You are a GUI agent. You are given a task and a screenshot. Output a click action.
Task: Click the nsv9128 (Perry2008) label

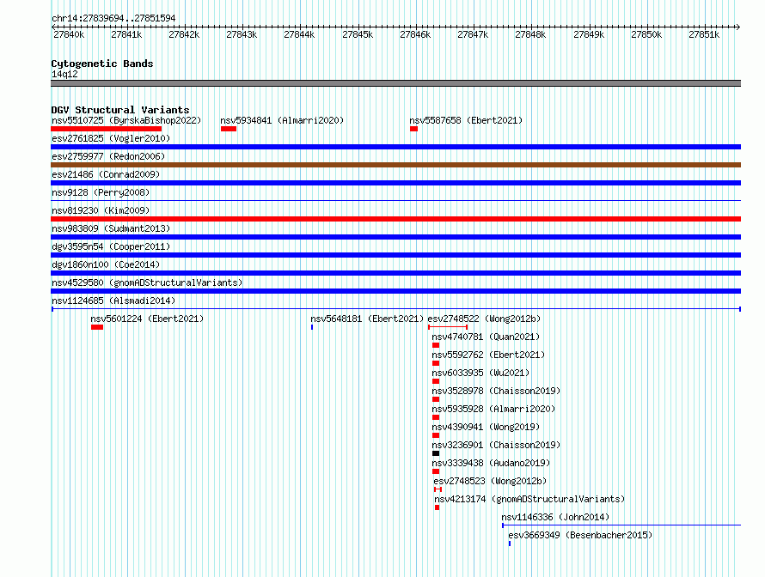pos(101,192)
